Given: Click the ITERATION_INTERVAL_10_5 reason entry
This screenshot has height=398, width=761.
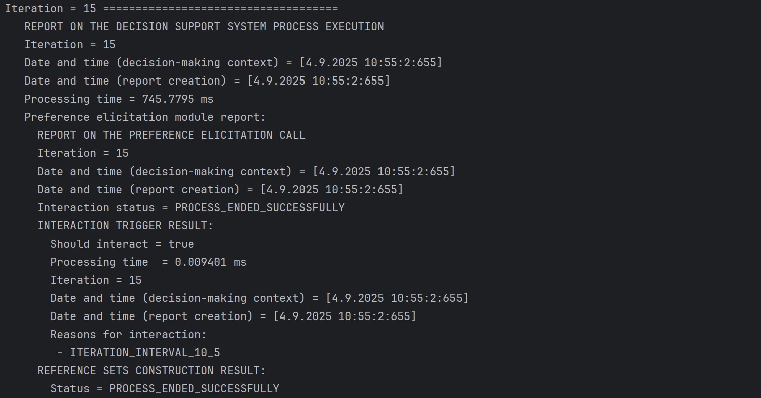Looking at the screenshot, I should click(x=145, y=353).
